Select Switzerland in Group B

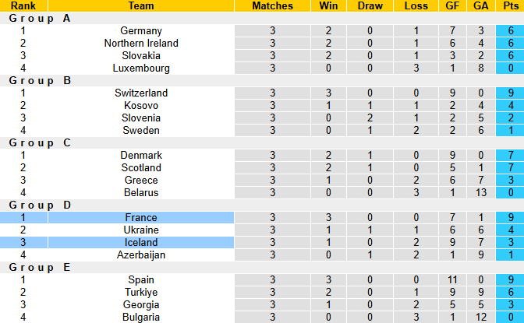(x=141, y=93)
